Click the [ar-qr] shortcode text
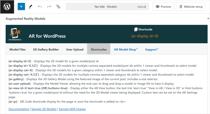 pyautogui.click(x=13, y=102)
